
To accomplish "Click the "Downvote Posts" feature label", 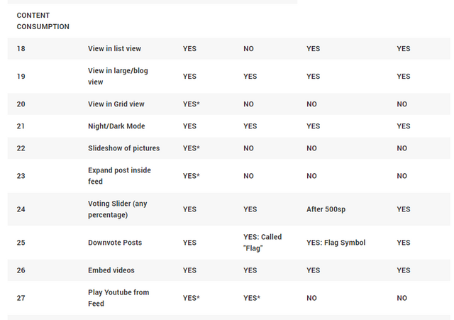I will [115, 243].
